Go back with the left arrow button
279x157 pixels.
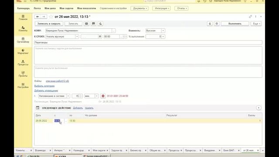37,17
